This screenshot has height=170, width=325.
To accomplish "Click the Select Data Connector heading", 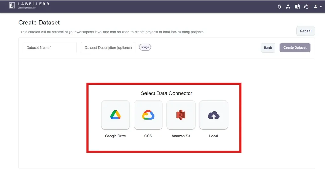I will pos(167,93).
